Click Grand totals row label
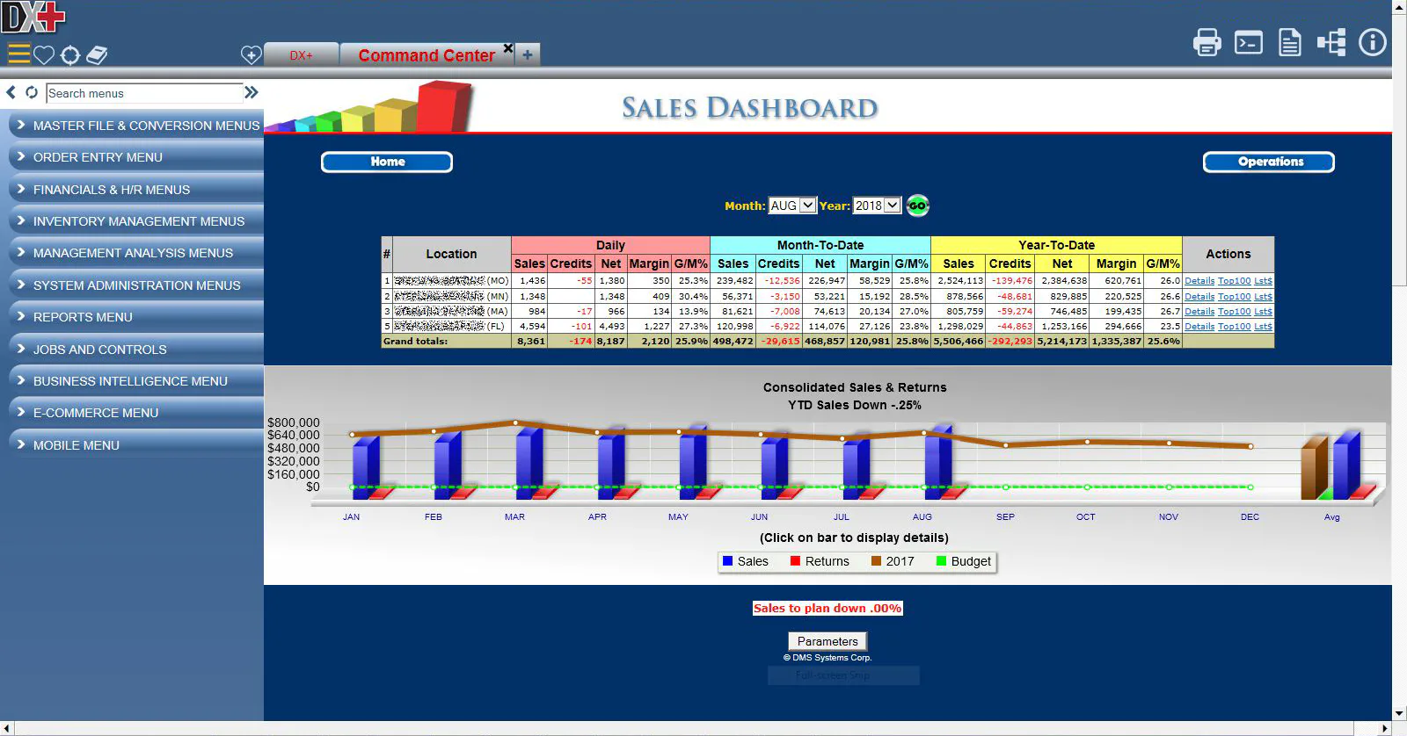This screenshot has height=736, width=1407. (x=415, y=341)
